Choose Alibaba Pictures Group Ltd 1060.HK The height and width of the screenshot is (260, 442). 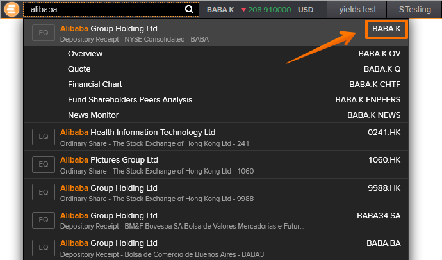[109, 160]
